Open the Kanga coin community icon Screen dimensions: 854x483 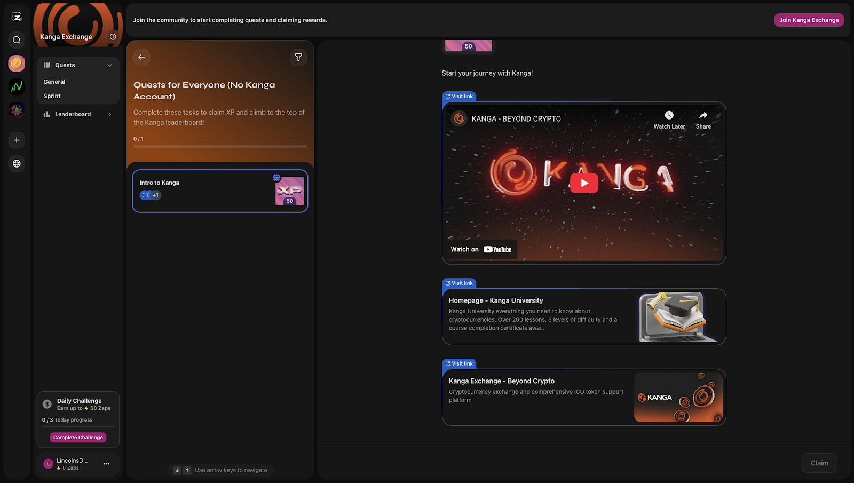pyautogui.click(x=17, y=63)
